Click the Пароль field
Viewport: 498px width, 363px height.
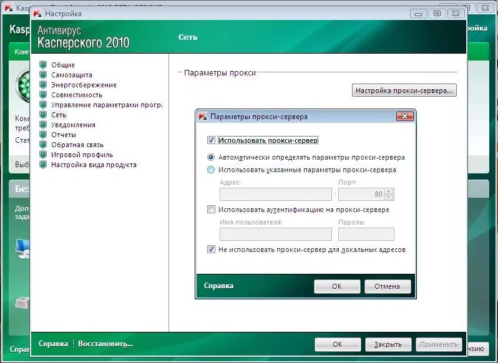click(366, 234)
